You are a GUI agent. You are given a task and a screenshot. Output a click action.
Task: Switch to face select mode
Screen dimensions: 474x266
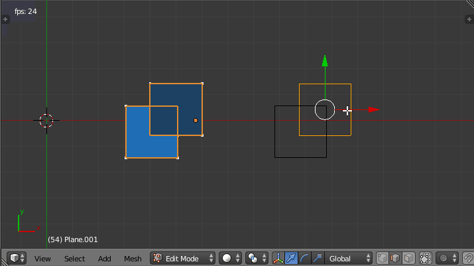pyautogui.click(x=408, y=258)
